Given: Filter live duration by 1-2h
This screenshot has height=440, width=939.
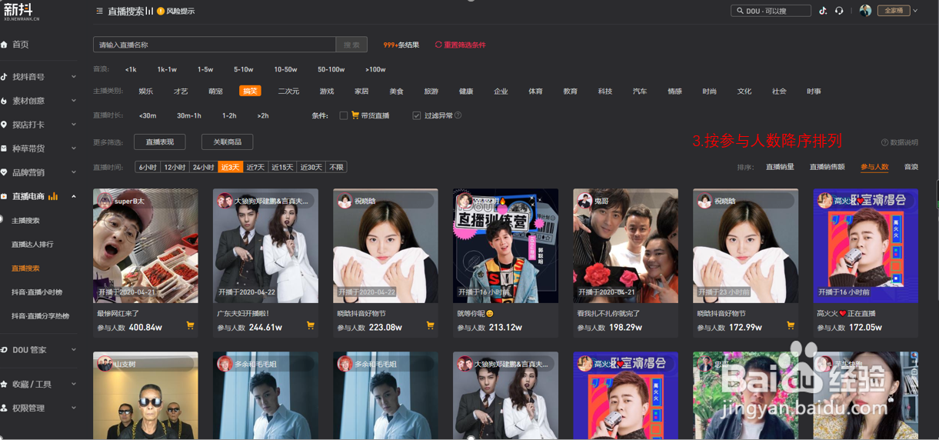Looking at the screenshot, I should pyautogui.click(x=229, y=115).
